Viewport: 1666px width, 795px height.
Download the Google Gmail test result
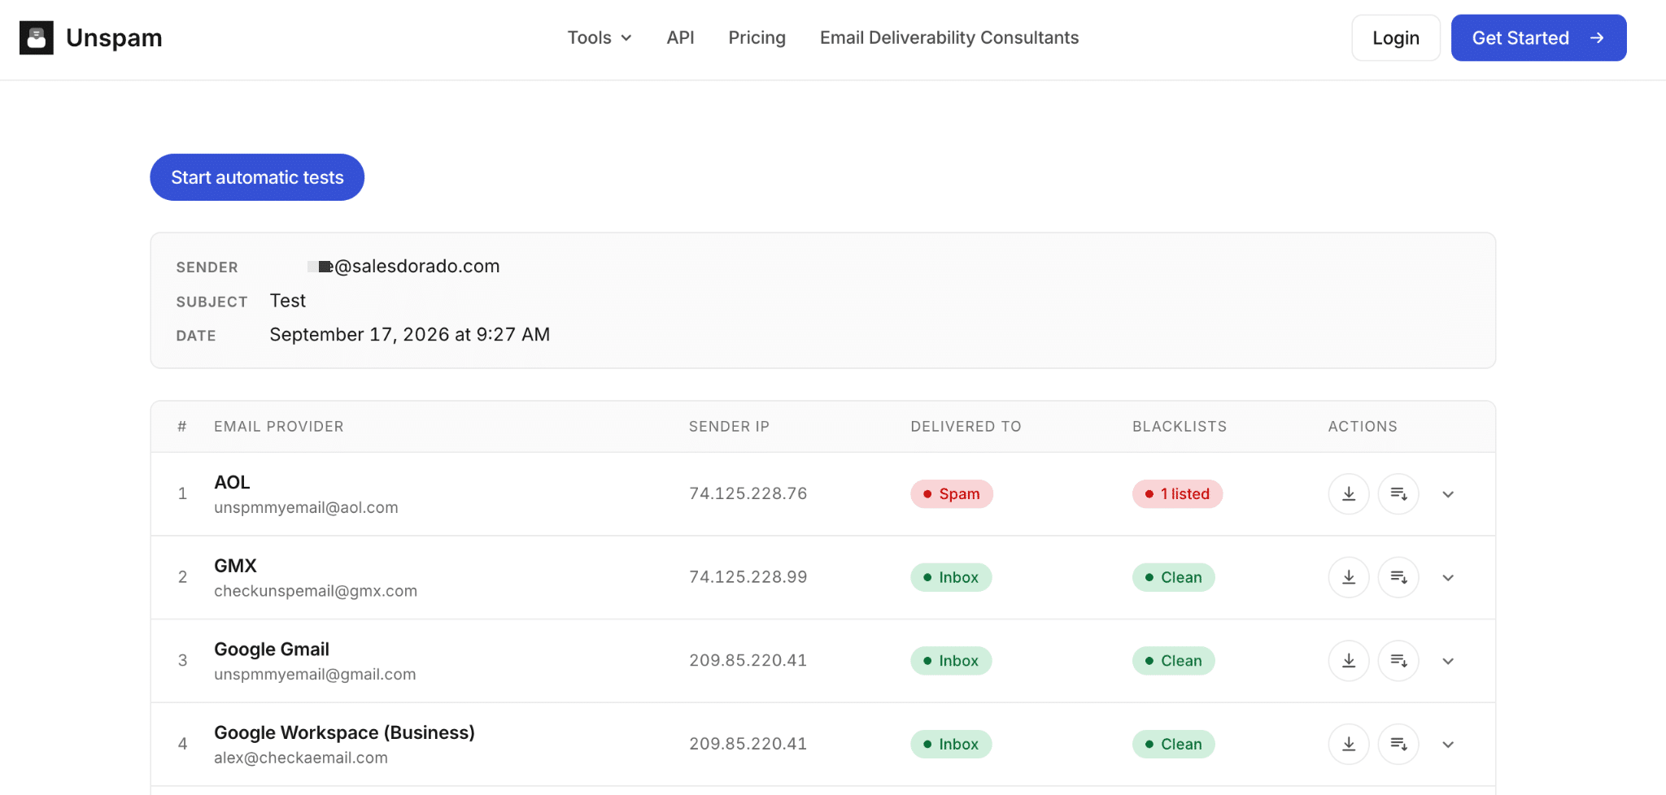pyautogui.click(x=1349, y=661)
